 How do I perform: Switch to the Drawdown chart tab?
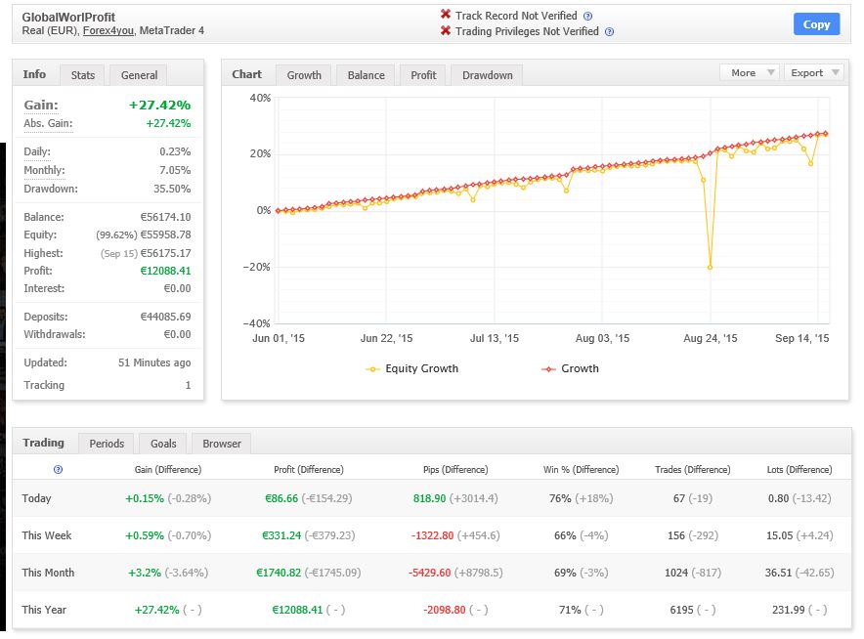coord(487,75)
